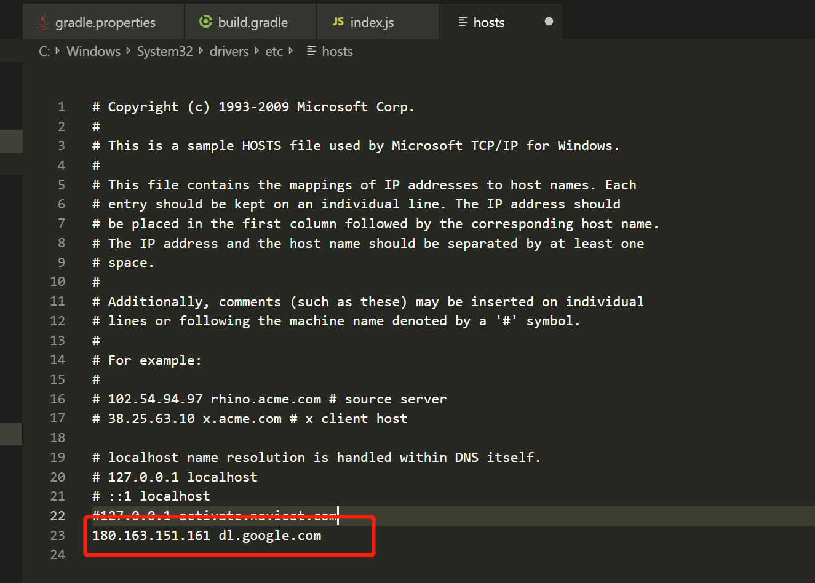The height and width of the screenshot is (583, 815).
Task: Click '38.25.63.10' on line 17
Action: [151, 419]
